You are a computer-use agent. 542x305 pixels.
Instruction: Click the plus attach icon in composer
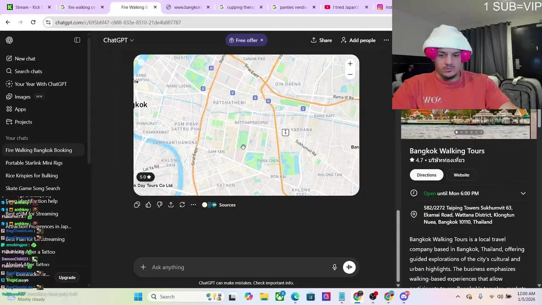click(x=143, y=267)
